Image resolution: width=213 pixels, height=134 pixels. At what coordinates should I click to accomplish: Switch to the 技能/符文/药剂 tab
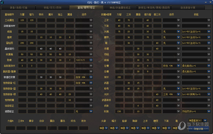pos(53,8)
